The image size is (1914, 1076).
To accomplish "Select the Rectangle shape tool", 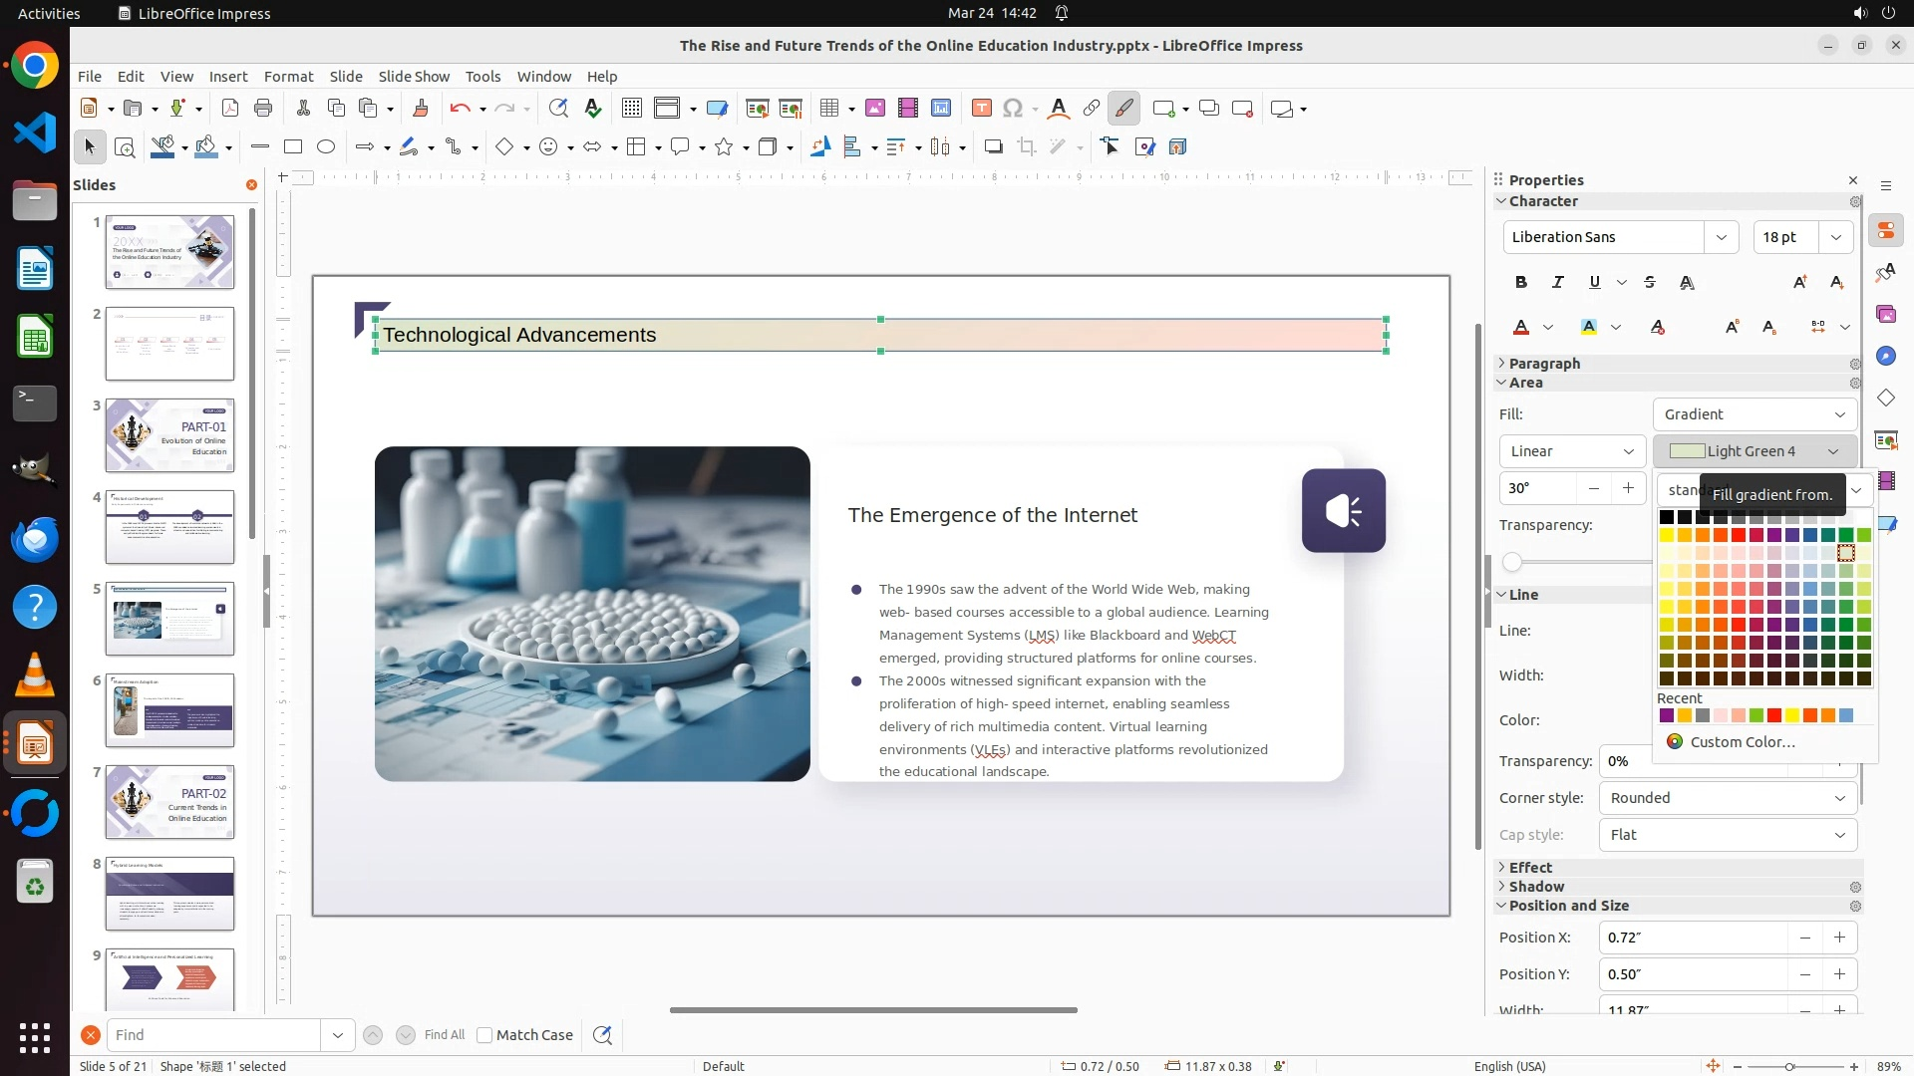I will (x=293, y=147).
